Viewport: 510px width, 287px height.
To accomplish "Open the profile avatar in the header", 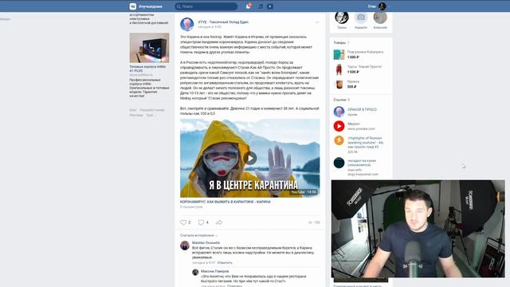I will tap(382, 6).
